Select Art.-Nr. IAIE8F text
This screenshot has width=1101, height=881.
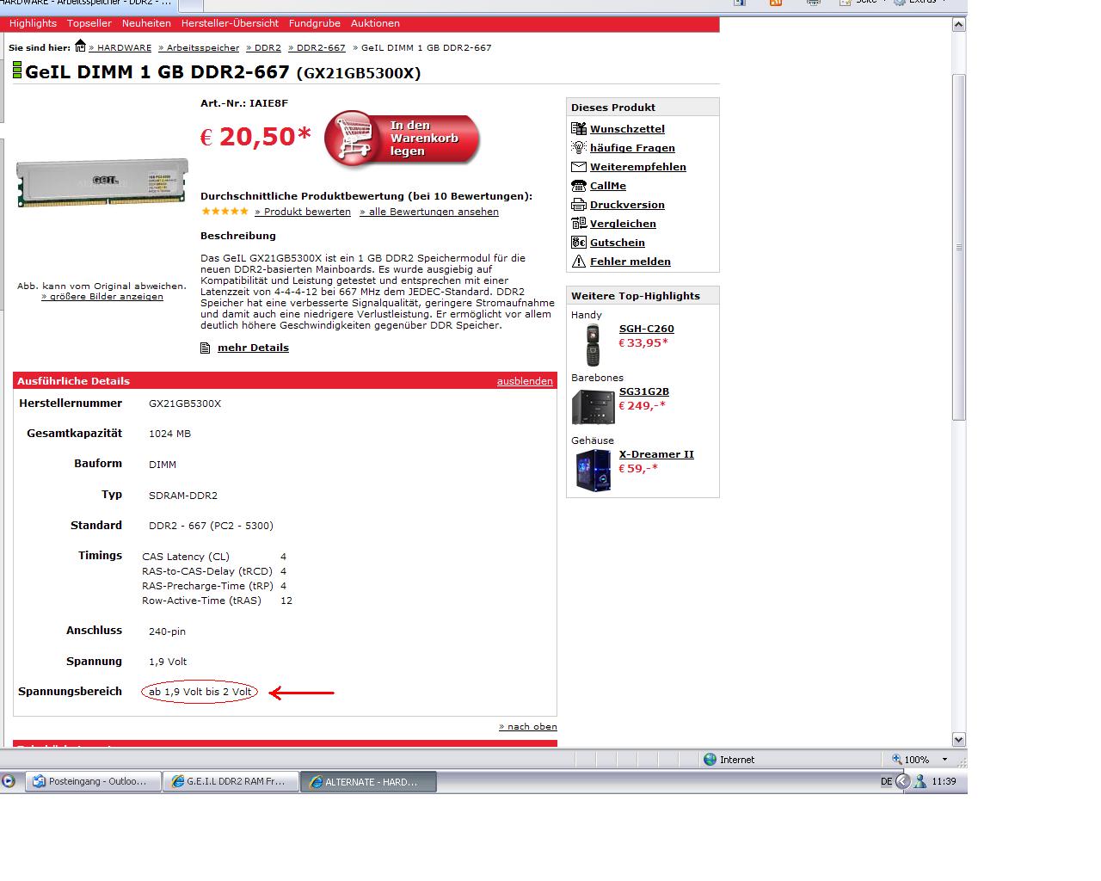244,103
